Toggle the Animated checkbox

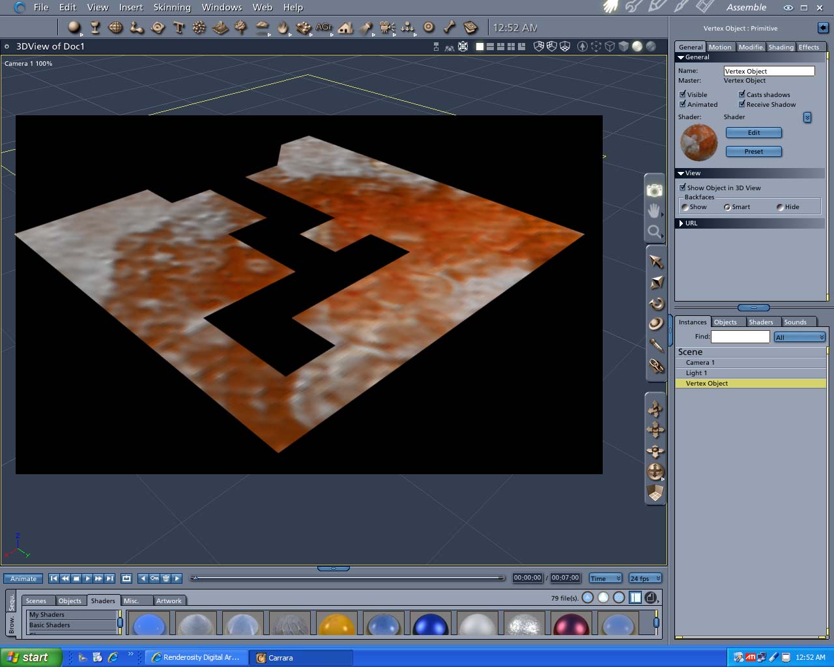(x=683, y=104)
